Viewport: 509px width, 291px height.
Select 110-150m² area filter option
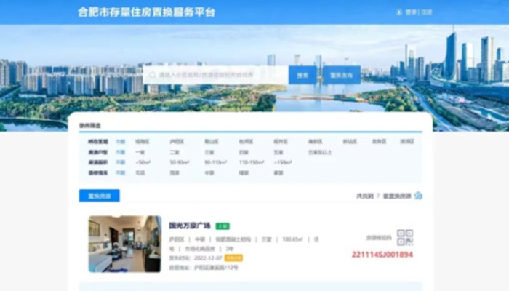[248, 163]
